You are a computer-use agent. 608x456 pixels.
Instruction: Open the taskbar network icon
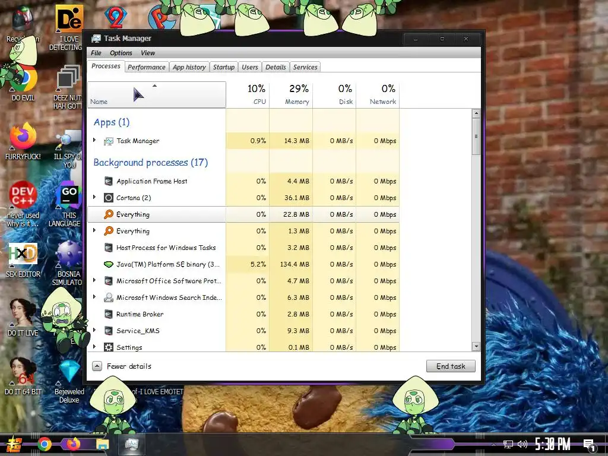tap(508, 444)
